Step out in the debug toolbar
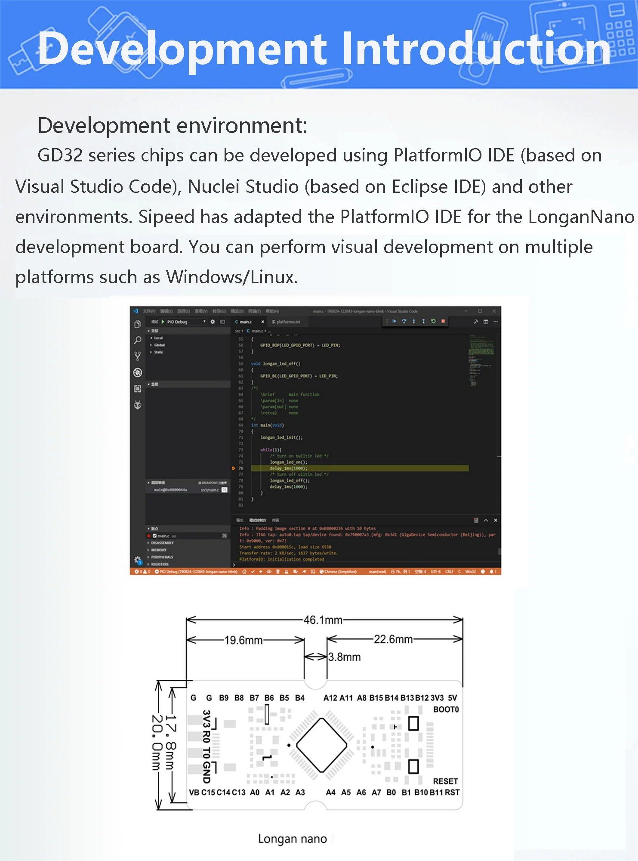The image size is (638, 861). tap(423, 321)
